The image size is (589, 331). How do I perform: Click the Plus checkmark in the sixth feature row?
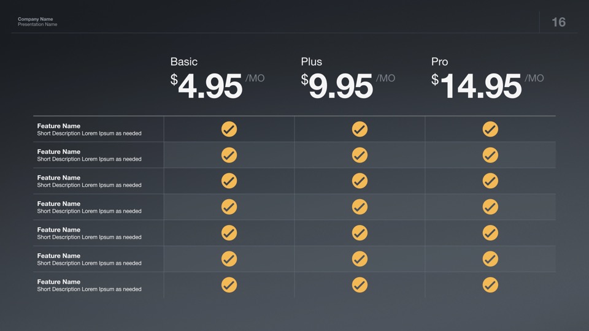pos(360,259)
